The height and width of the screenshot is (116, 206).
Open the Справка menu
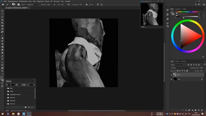coord(68,1)
